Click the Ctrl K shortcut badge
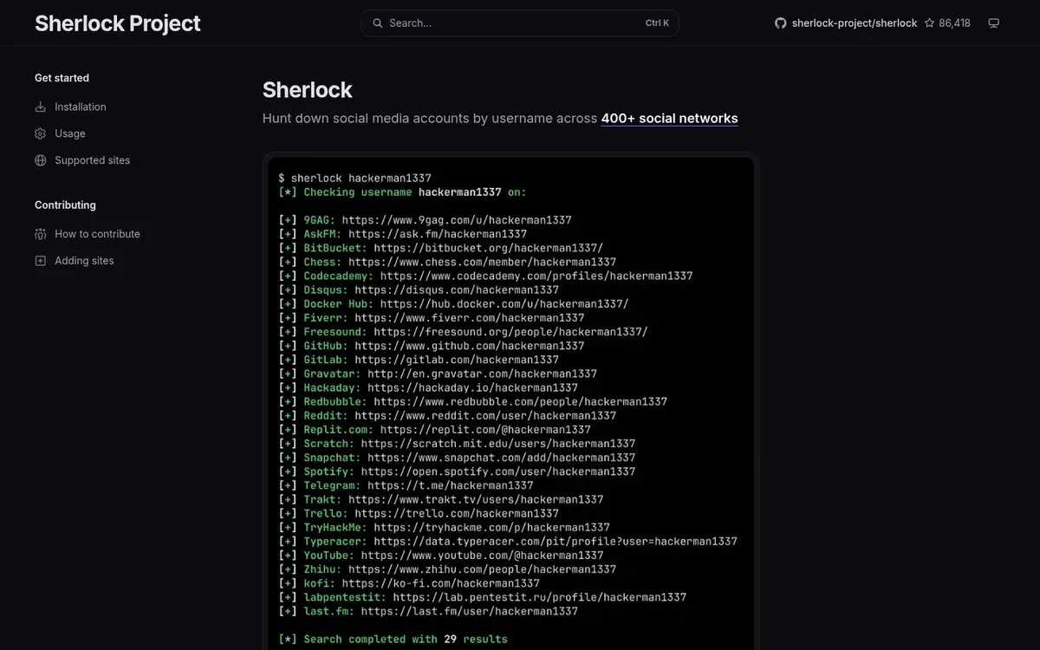 658,23
